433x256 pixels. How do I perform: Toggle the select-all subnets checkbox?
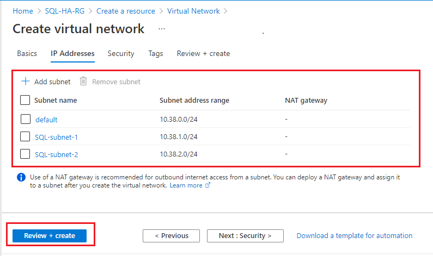pos(25,100)
